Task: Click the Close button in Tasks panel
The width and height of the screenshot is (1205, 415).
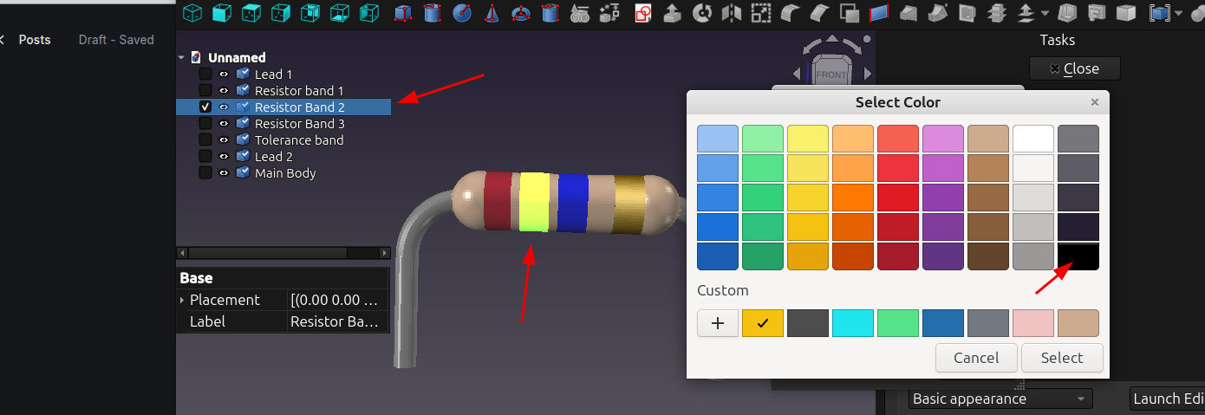Action: (x=1074, y=68)
